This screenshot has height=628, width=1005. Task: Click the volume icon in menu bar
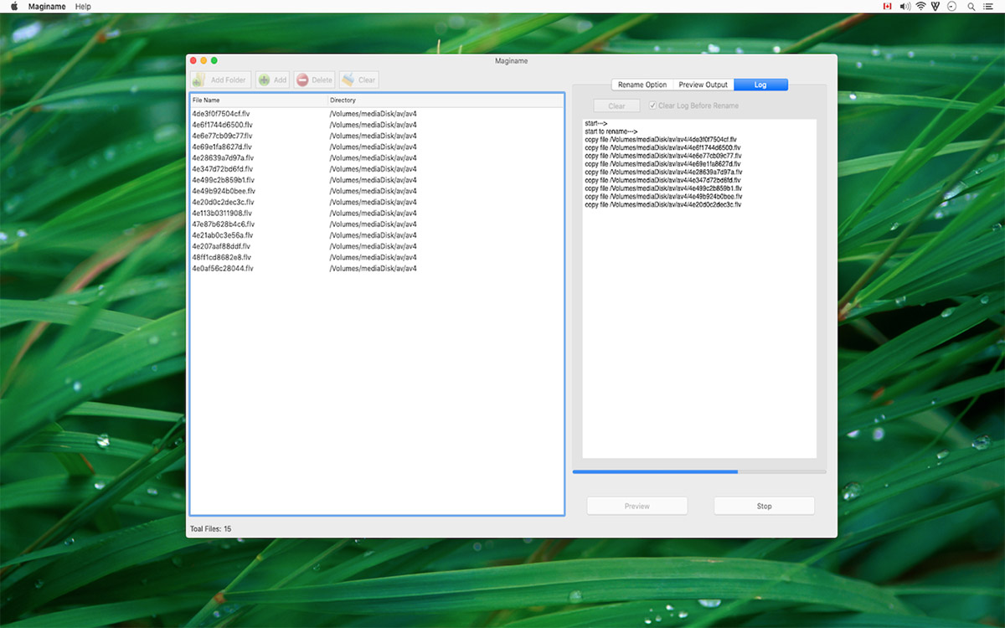[x=904, y=6]
